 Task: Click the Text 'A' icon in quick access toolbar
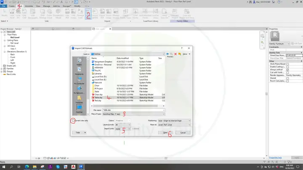61,2
